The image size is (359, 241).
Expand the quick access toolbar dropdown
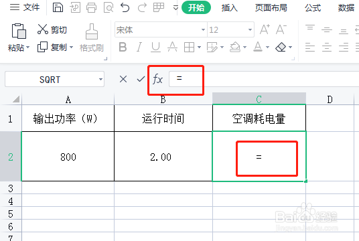175,8
